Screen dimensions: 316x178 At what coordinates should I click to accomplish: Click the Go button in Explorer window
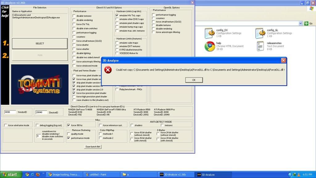308,23
